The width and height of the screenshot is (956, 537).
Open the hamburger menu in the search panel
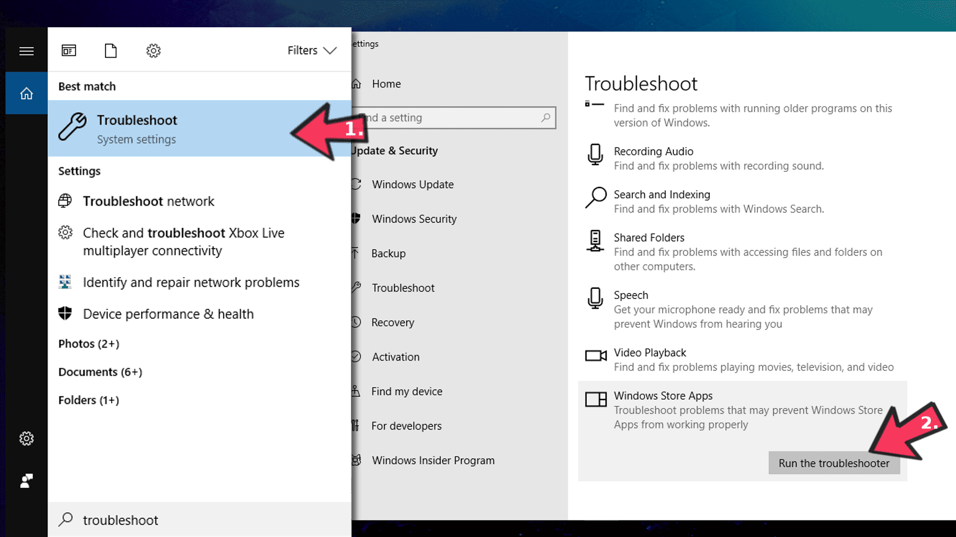[26, 51]
